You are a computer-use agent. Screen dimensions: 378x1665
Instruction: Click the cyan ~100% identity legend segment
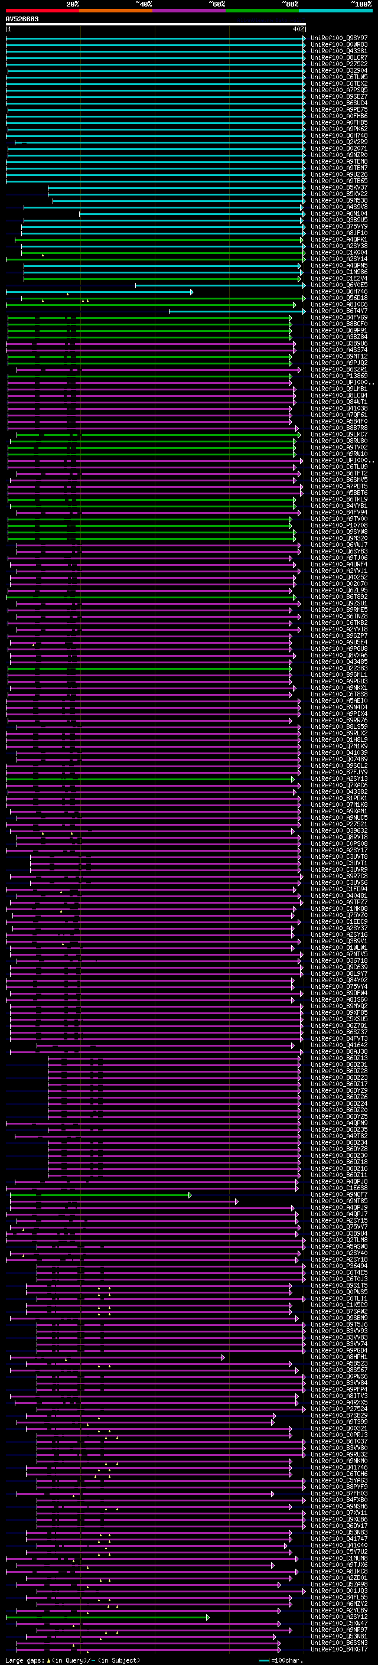(335, 11)
